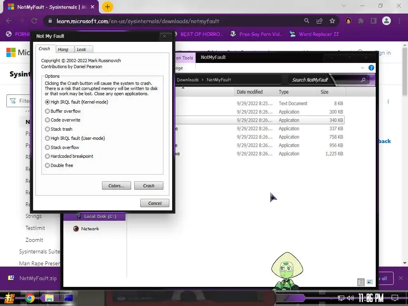Switch Explorer to details view icon

(x=361, y=282)
